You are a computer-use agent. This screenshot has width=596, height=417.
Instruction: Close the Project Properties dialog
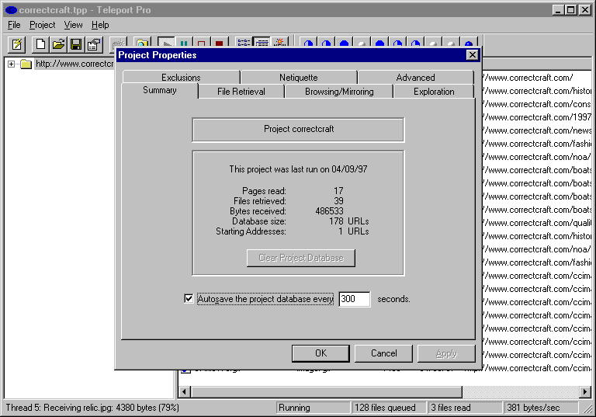pyautogui.click(x=472, y=55)
